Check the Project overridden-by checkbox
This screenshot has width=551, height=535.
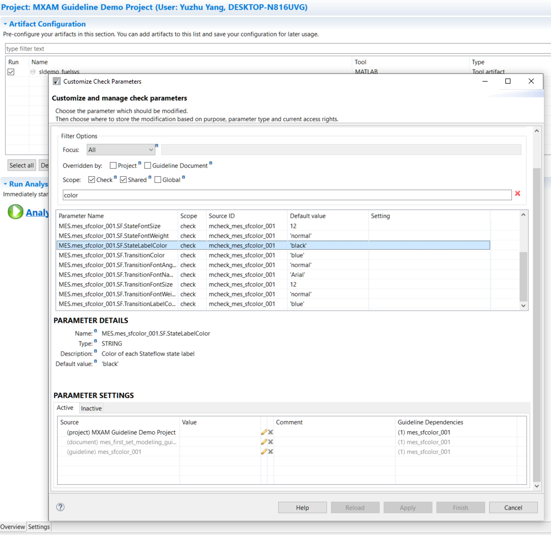click(x=113, y=165)
